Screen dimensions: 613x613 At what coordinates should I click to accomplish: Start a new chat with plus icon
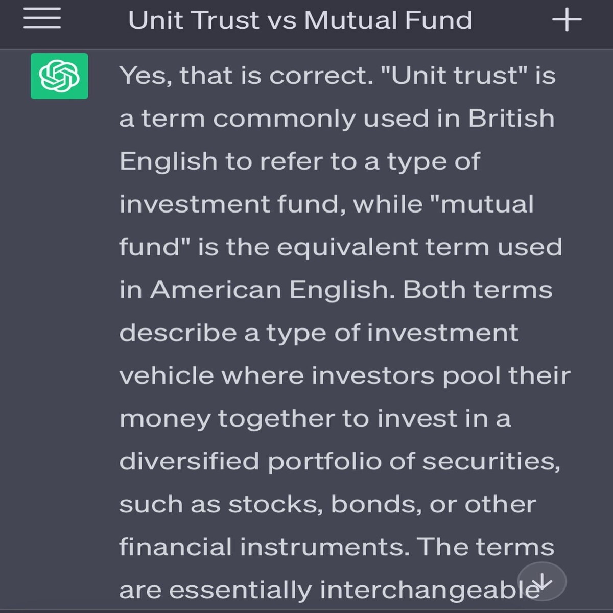(x=567, y=20)
